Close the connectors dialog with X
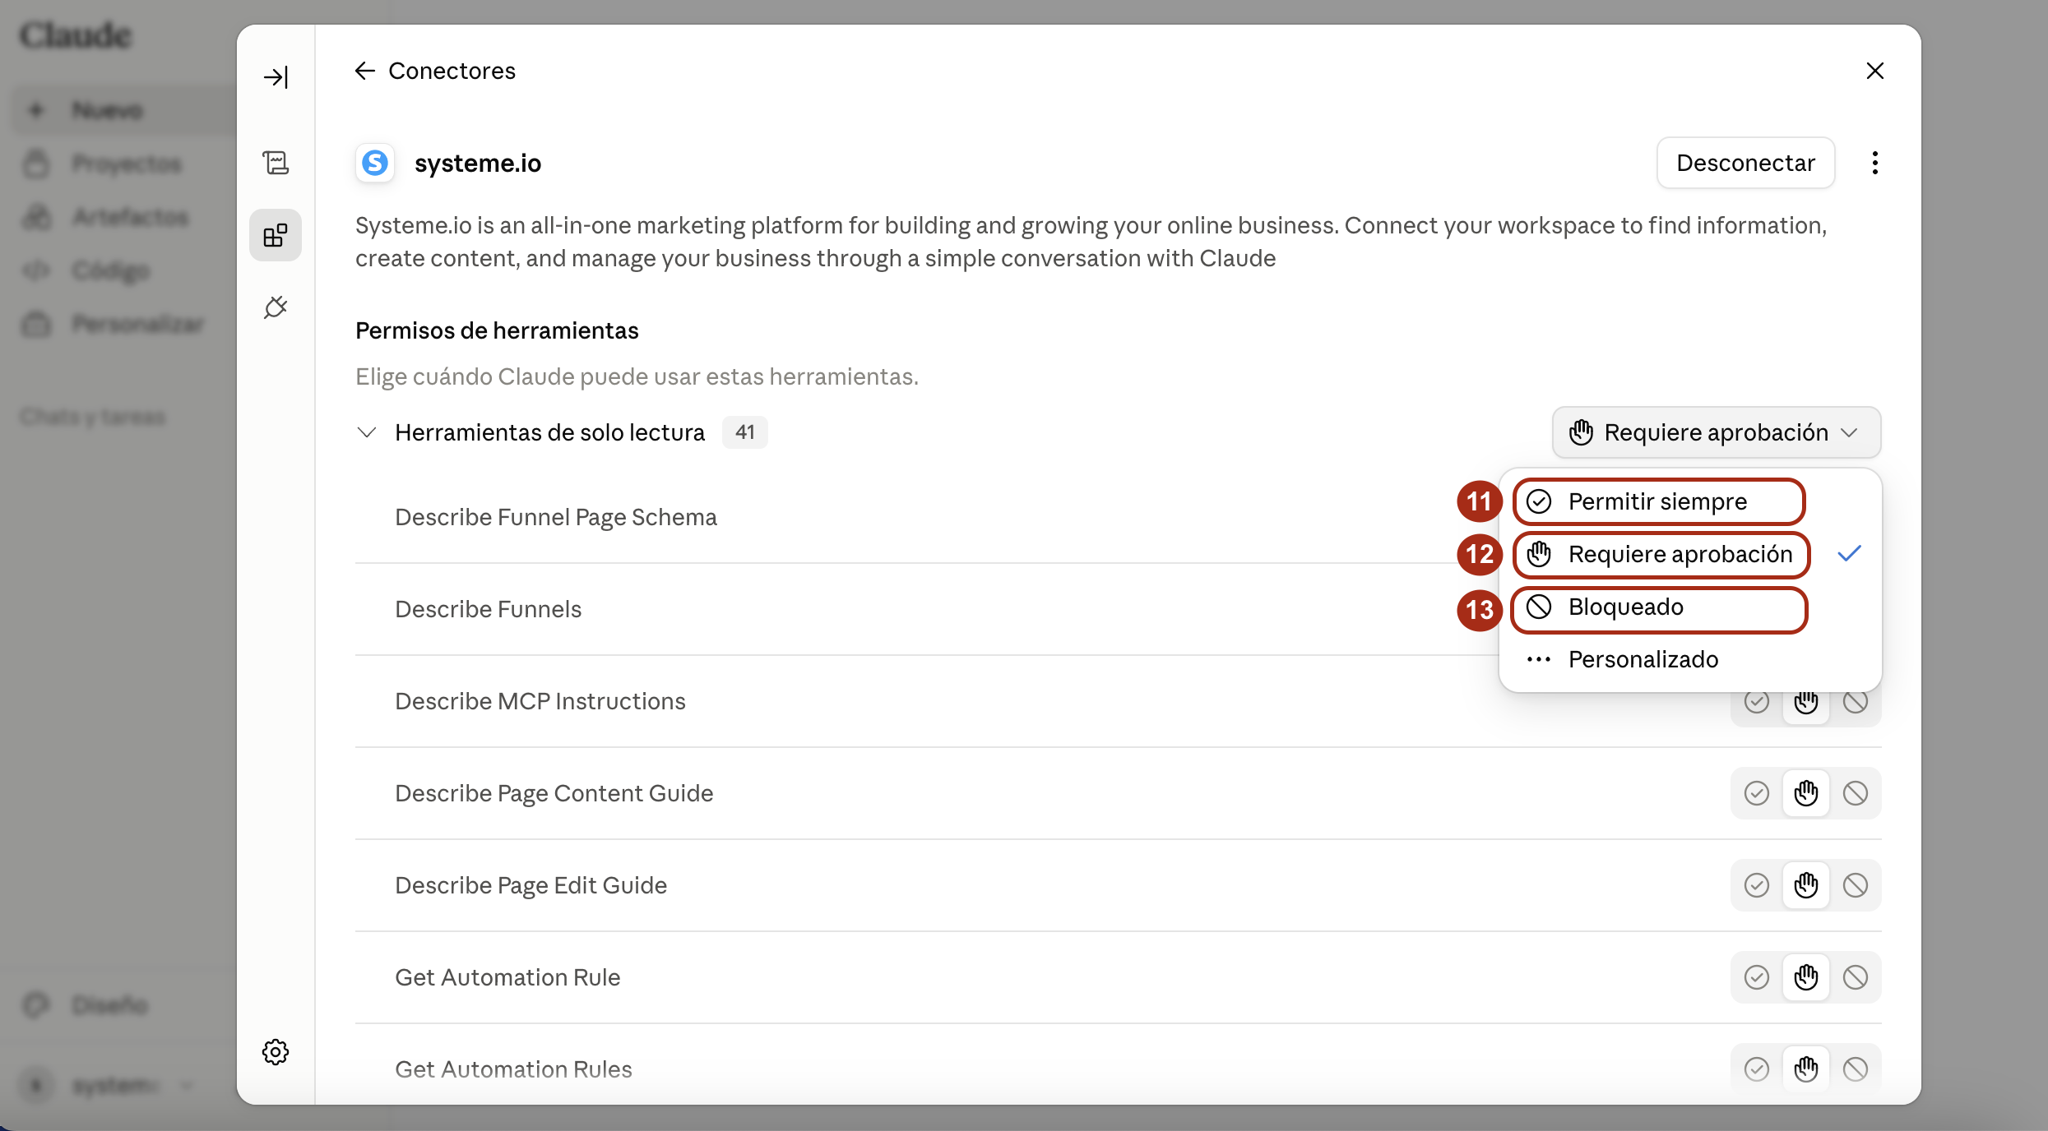The width and height of the screenshot is (2048, 1131). pos(1875,71)
